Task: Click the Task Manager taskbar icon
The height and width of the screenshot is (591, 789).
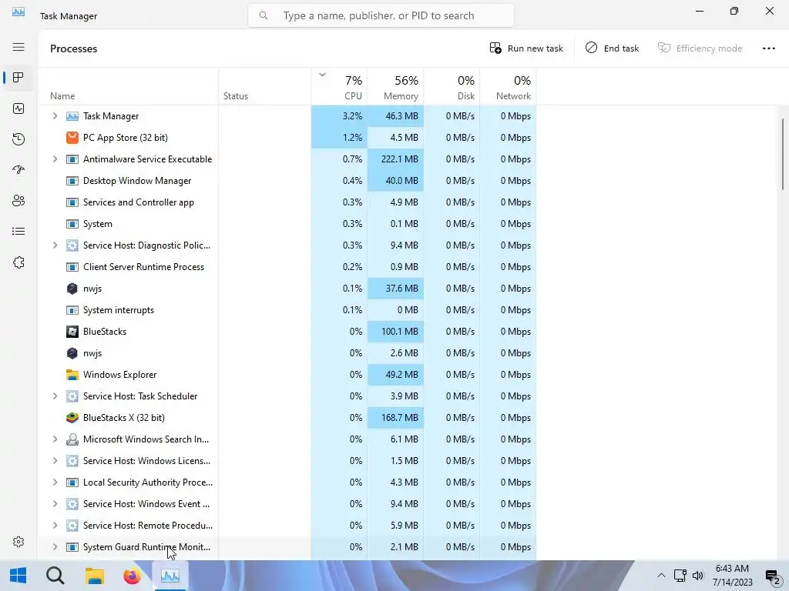Action: [x=170, y=576]
